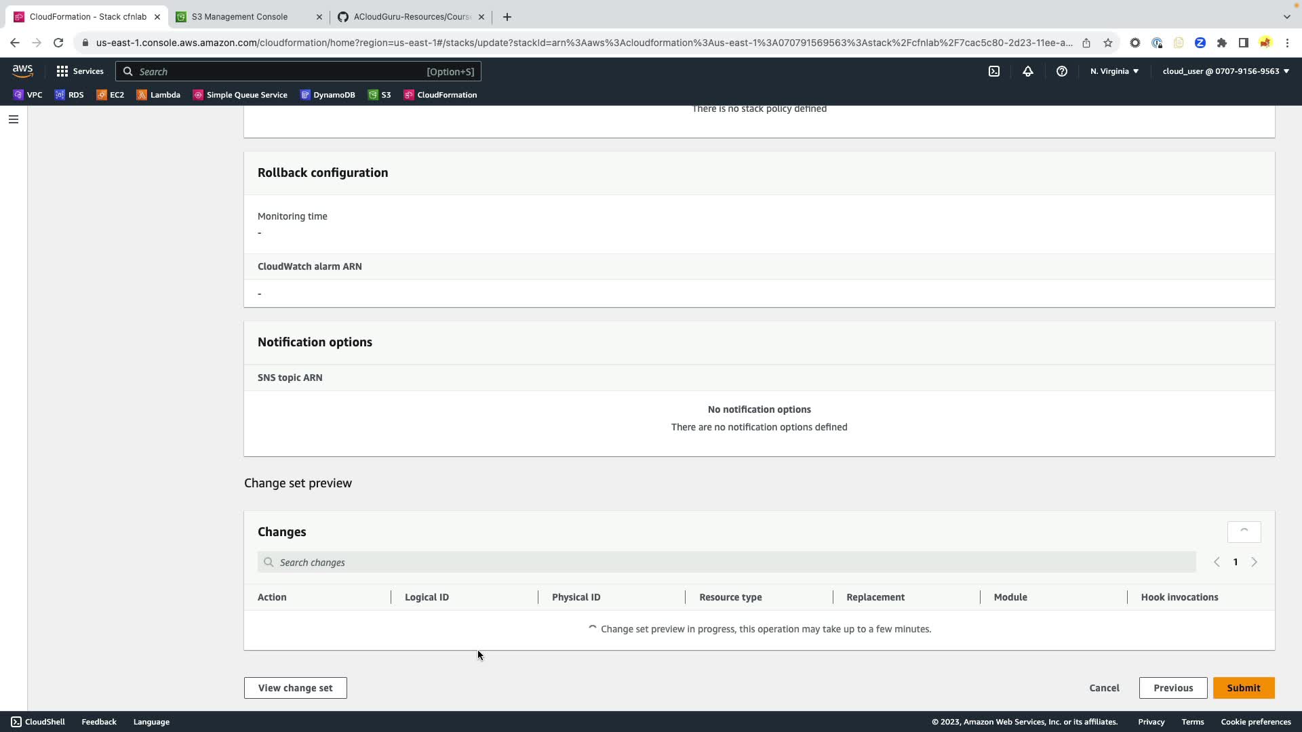Click the Search changes field
This screenshot has width=1302, height=732.
pyautogui.click(x=726, y=562)
